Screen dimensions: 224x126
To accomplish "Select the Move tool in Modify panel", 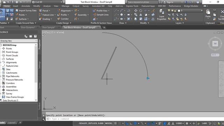I will pyautogui.click(x=136, y=10).
